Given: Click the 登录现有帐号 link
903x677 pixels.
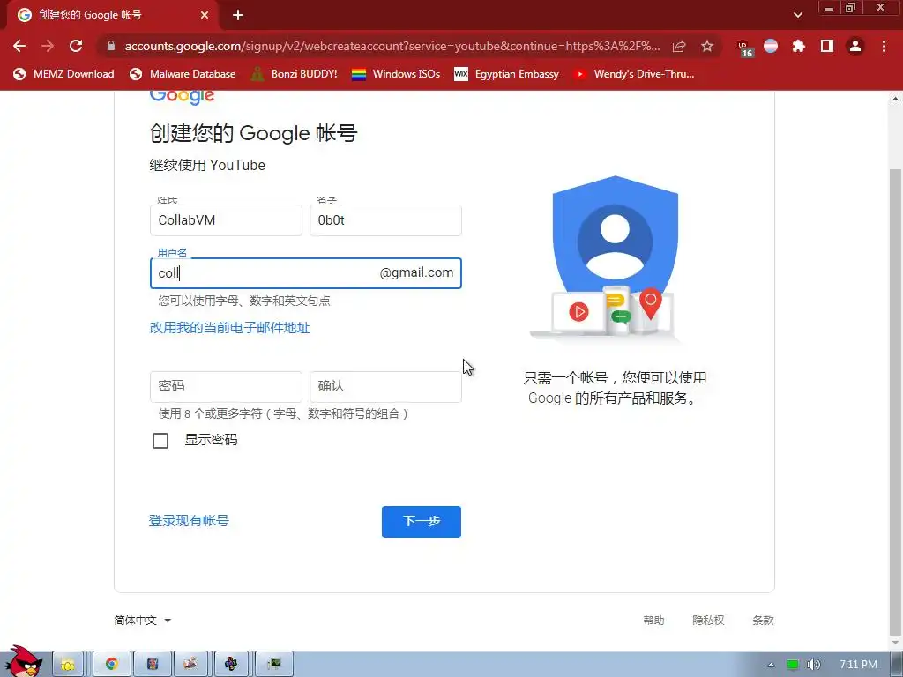Looking at the screenshot, I should coord(189,520).
